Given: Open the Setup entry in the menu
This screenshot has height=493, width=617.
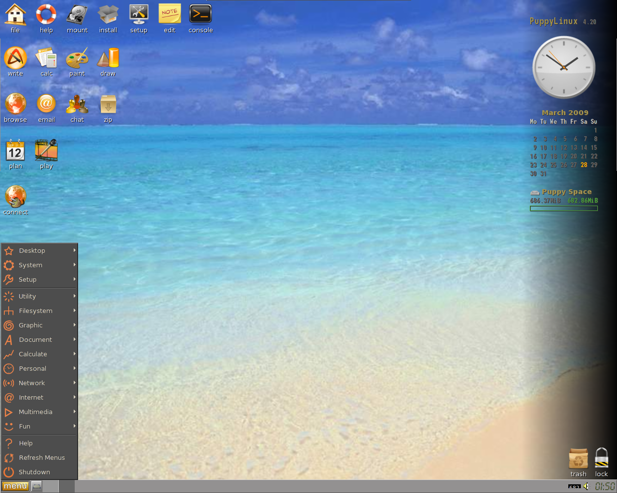Looking at the screenshot, I should [x=40, y=279].
